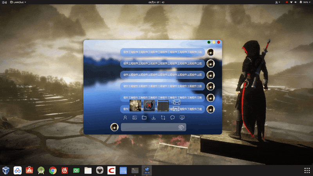
Task: Open the clock and calendar in the top bar
Action: click(156, 2)
